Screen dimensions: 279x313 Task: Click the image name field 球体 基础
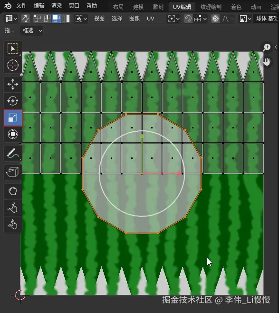(x=266, y=19)
